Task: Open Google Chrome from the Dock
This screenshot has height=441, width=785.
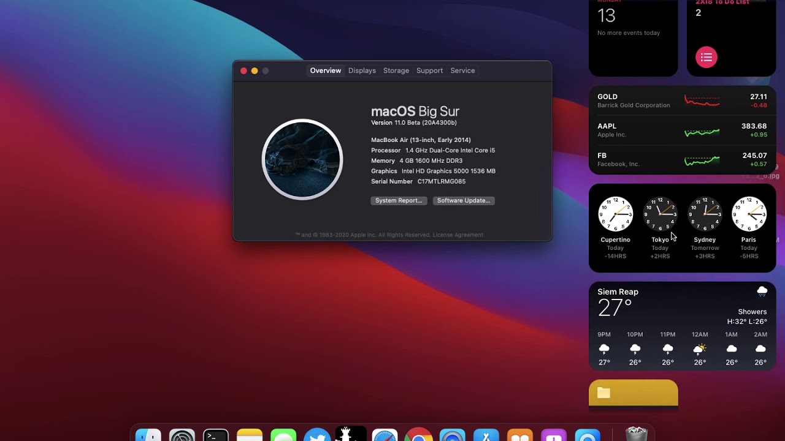Action: [419, 435]
